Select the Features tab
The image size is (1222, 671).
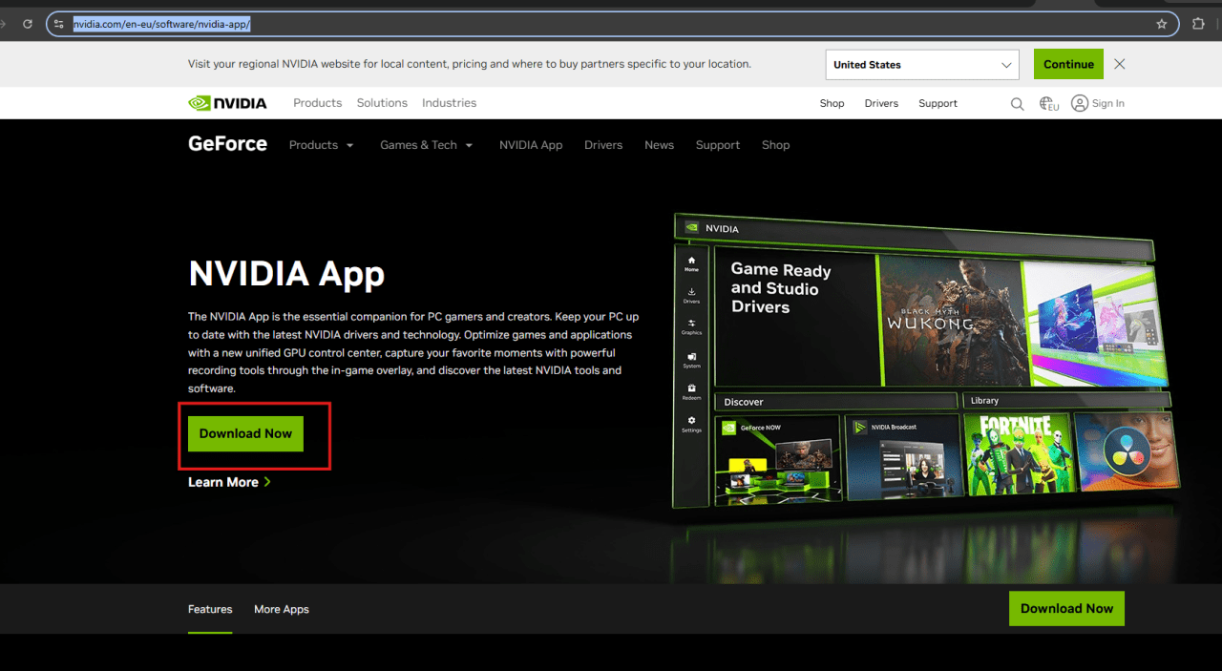[x=210, y=609]
